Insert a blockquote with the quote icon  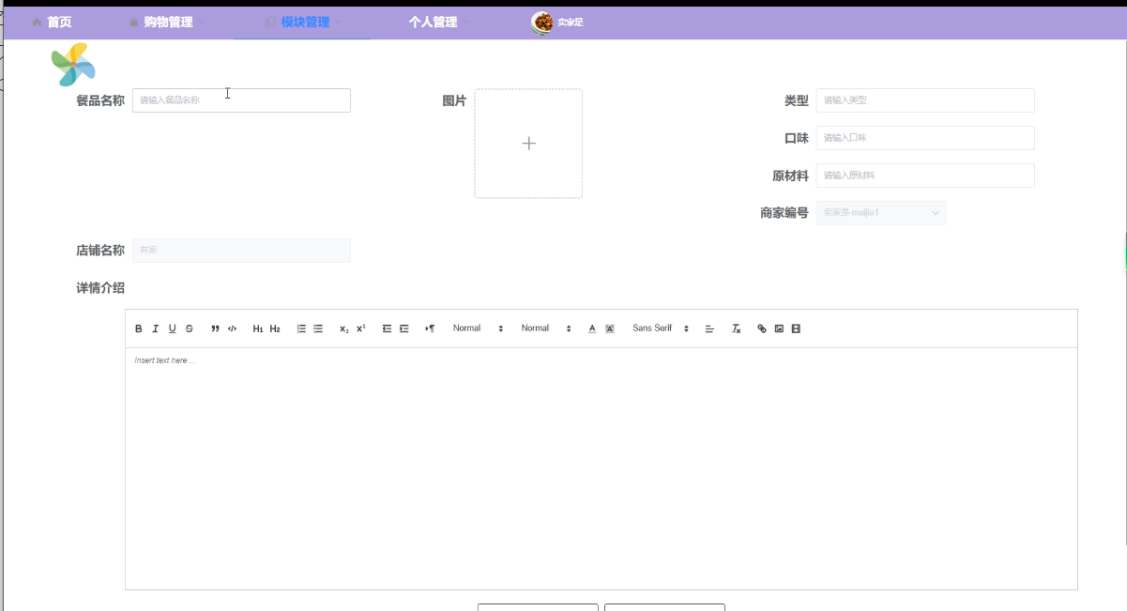coord(215,328)
